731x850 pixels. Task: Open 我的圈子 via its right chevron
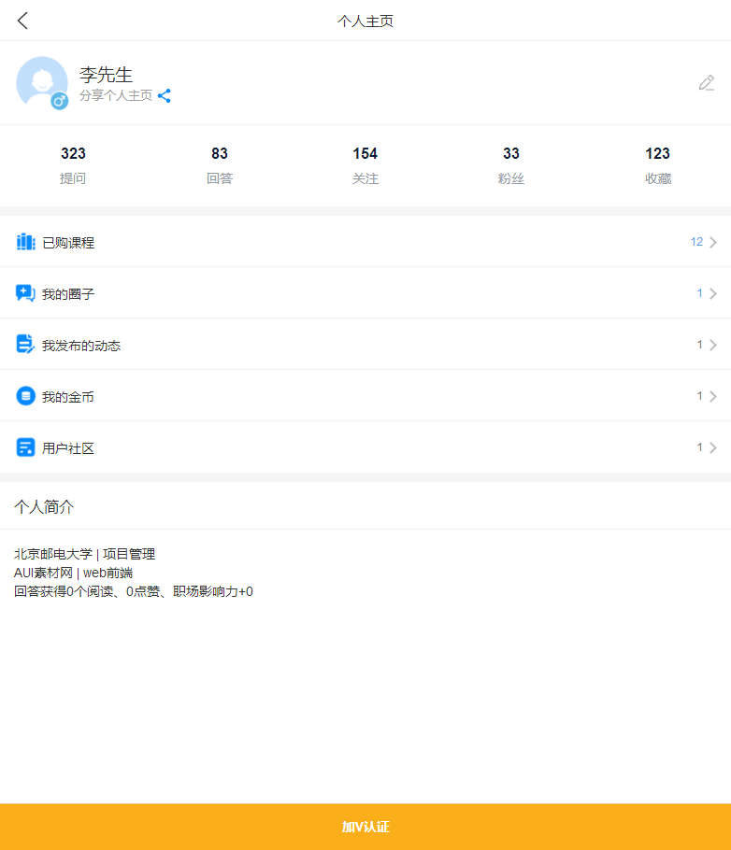click(x=713, y=294)
